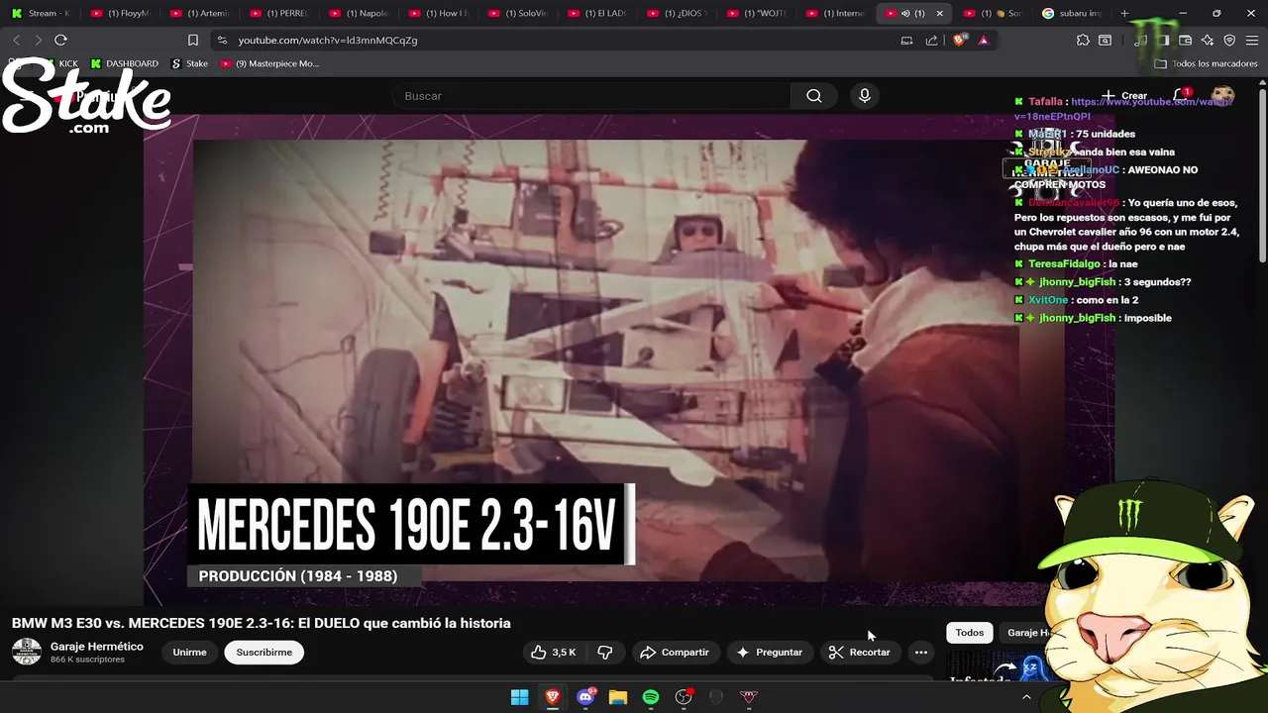Open Discord from the taskbar
The width and height of the screenshot is (1268, 713).
tap(585, 697)
